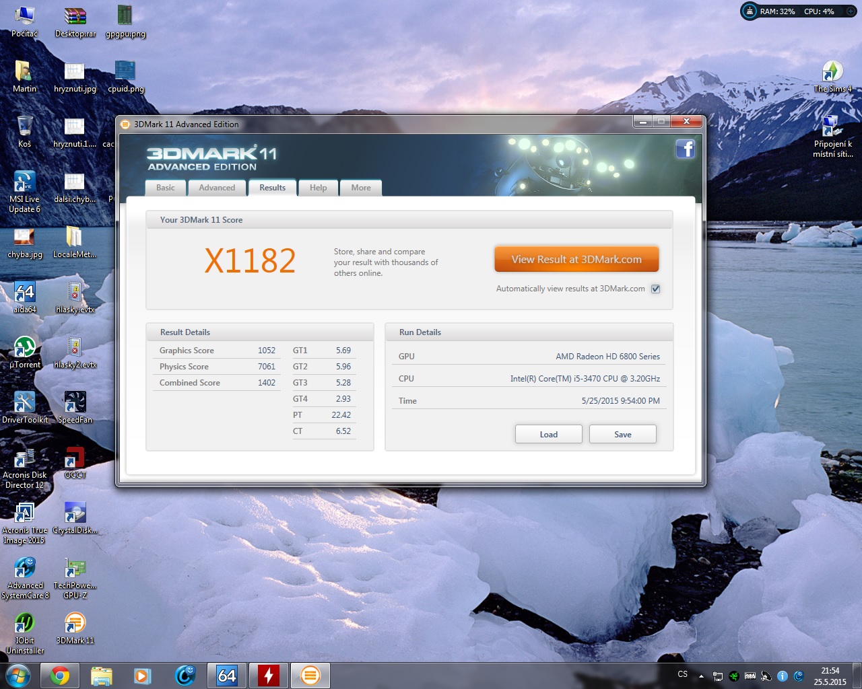This screenshot has width=862, height=689.
Task: Select the Martin user folder icon
Action: click(x=25, y=77)
